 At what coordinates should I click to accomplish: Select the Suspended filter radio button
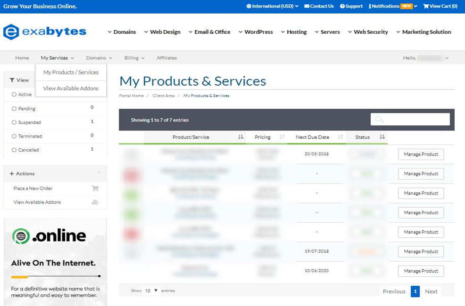pos(14,122)
